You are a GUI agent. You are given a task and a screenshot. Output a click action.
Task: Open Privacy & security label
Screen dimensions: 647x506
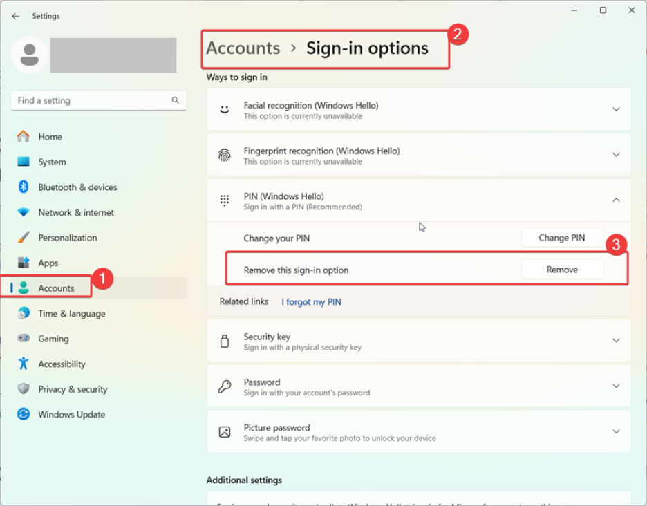(73, 389)
